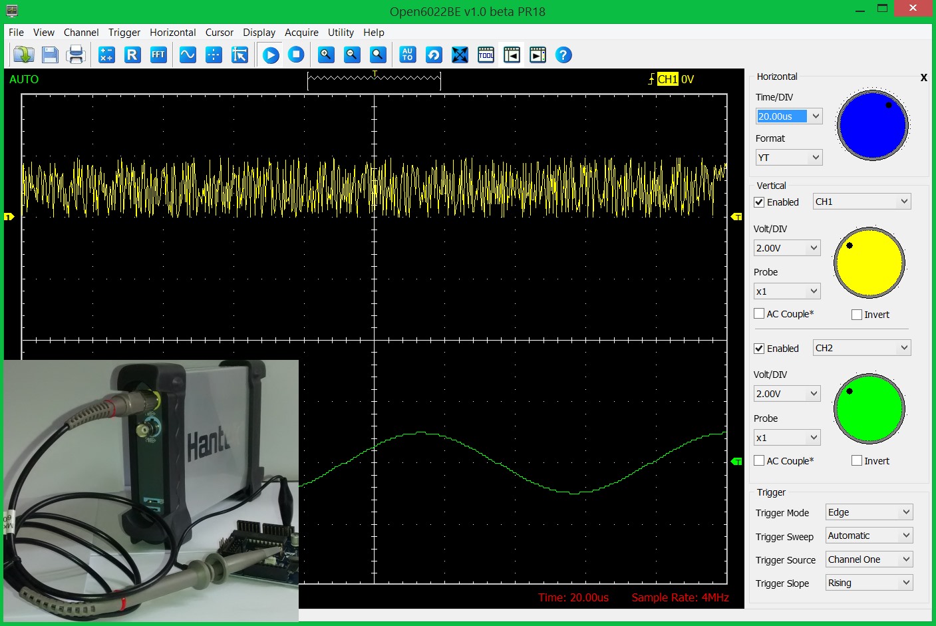Click the zoom out magnifier icon
This screenshot has height=626, width=936.
tap(352, 55)
